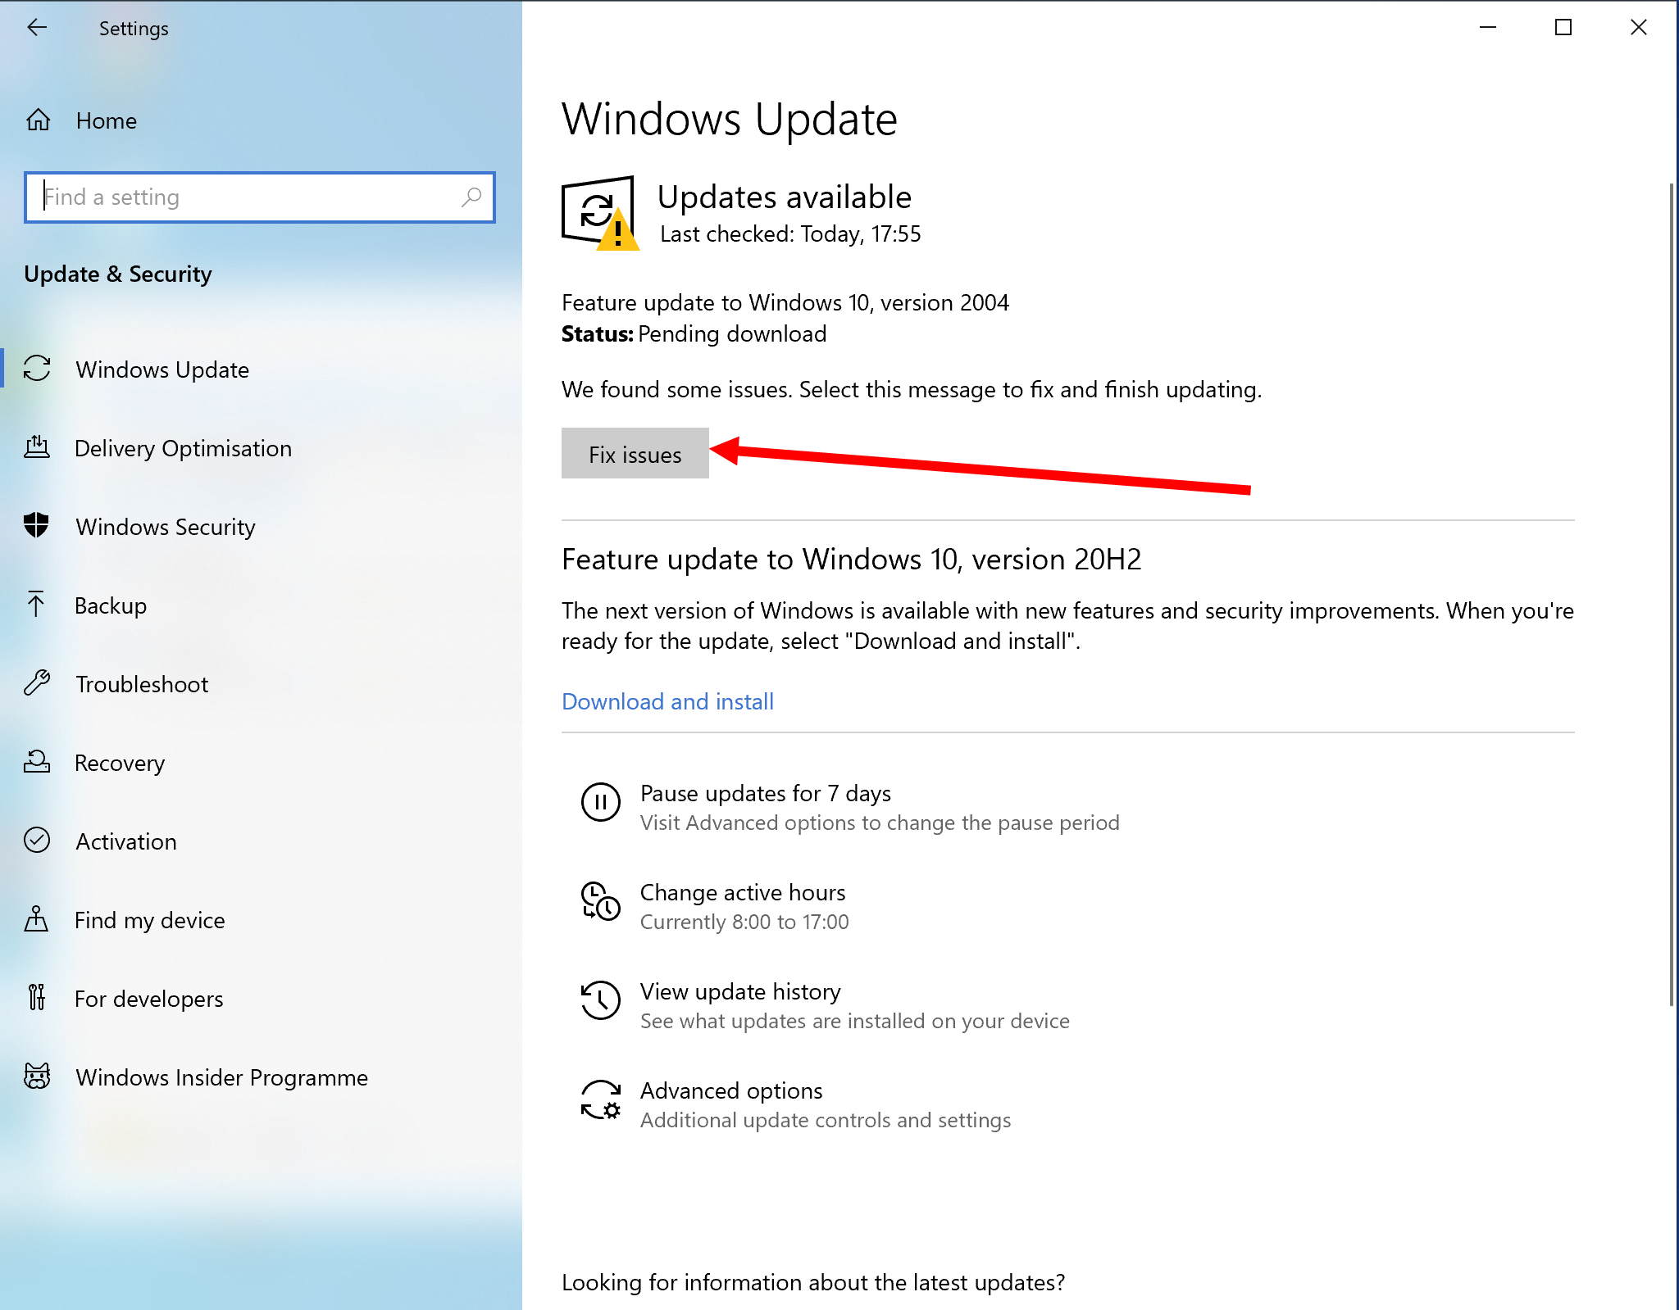Select Backup in the sidebar

pos(111,605)
